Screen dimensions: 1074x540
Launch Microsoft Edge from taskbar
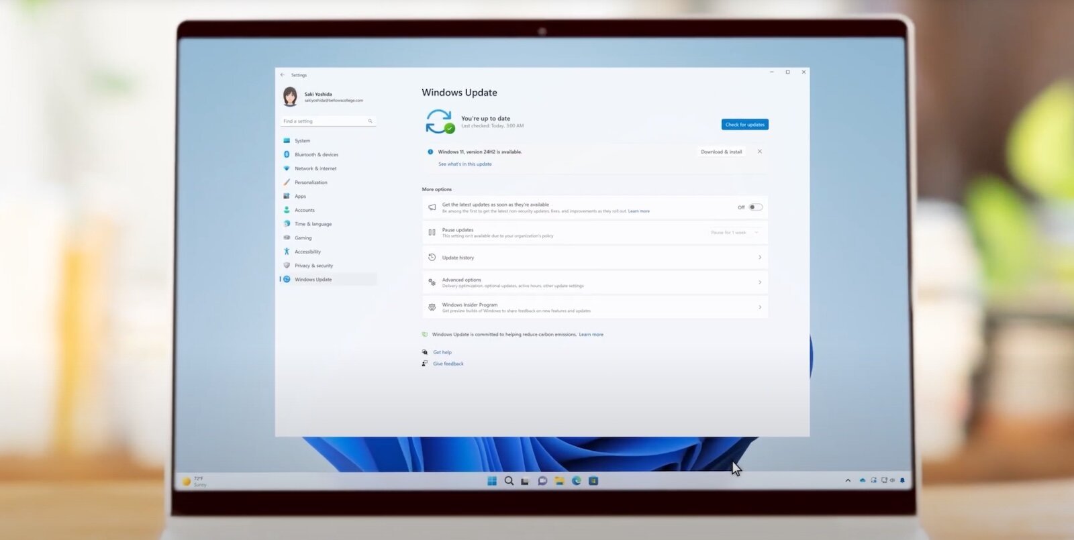pyautogui.click(x=577, y=481)
